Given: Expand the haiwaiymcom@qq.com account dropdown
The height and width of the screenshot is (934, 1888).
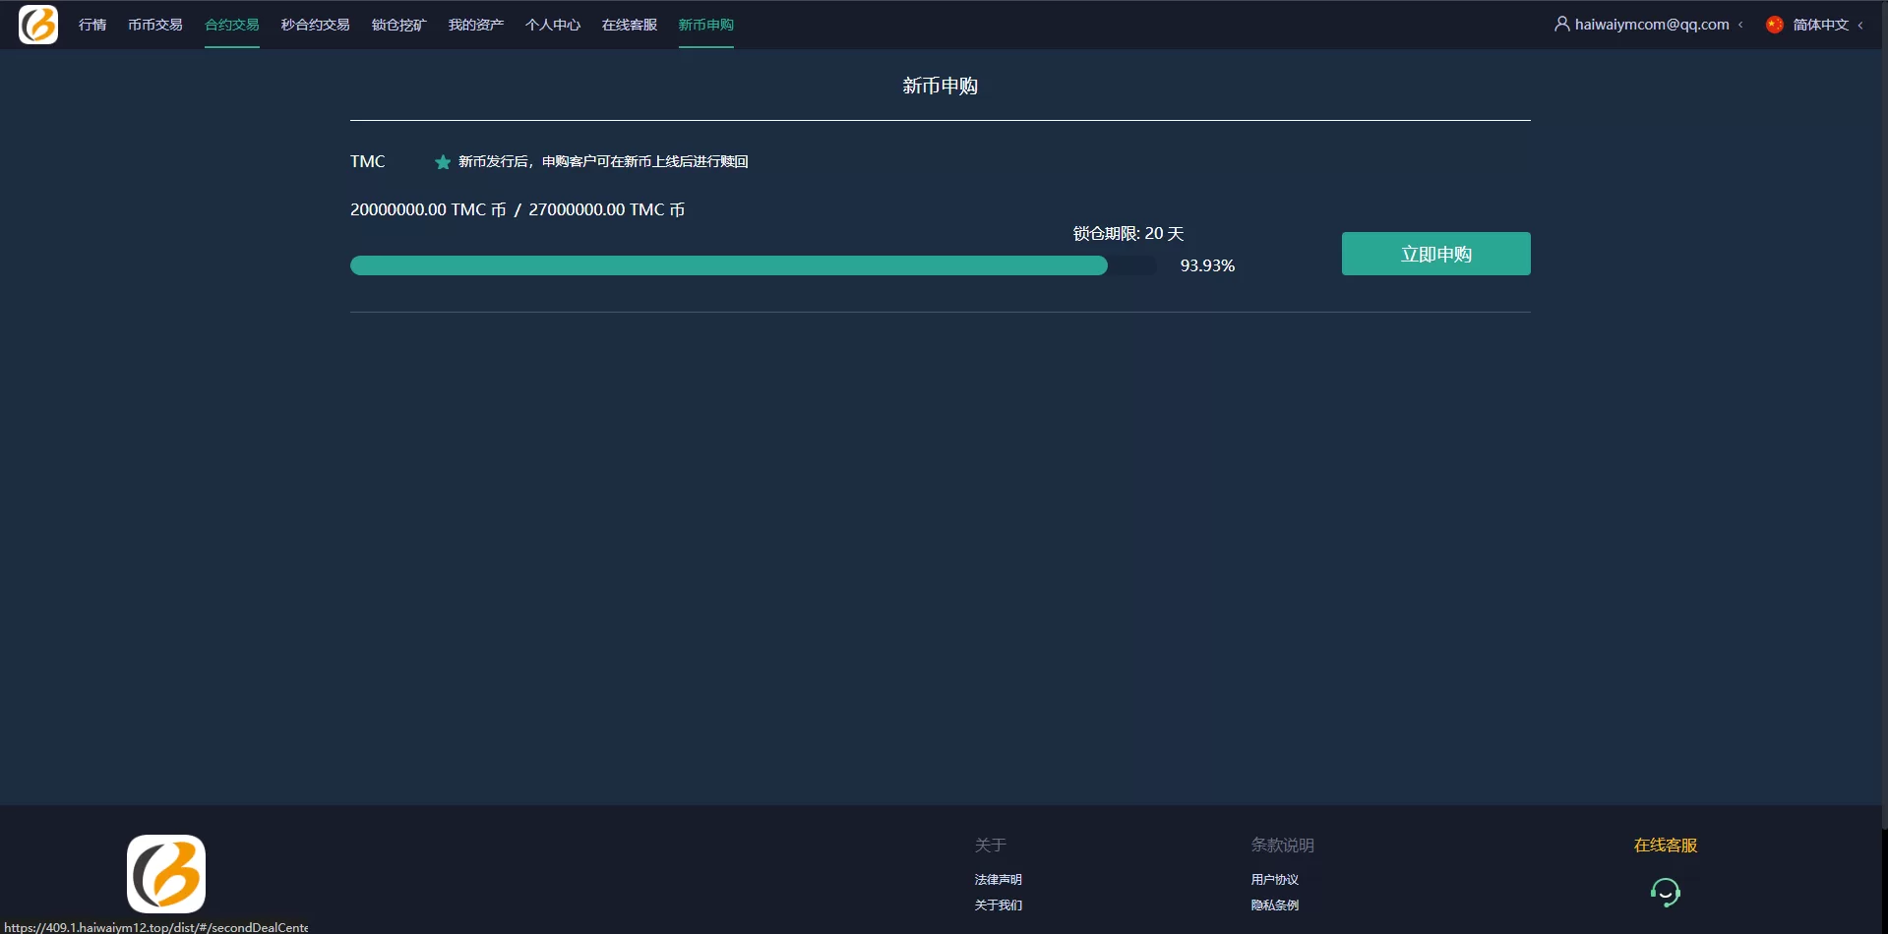Looking at the screenshot, I should coord(1651,25).
